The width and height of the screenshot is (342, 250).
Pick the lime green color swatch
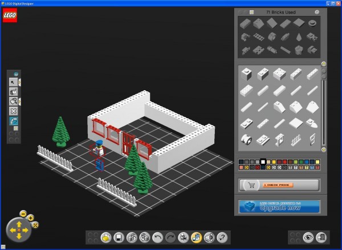pos(296,162)
